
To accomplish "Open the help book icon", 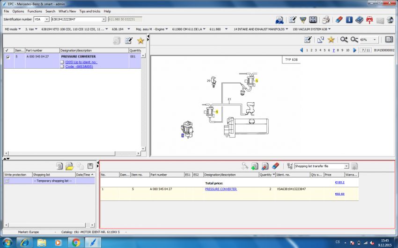I will (359, 20).
